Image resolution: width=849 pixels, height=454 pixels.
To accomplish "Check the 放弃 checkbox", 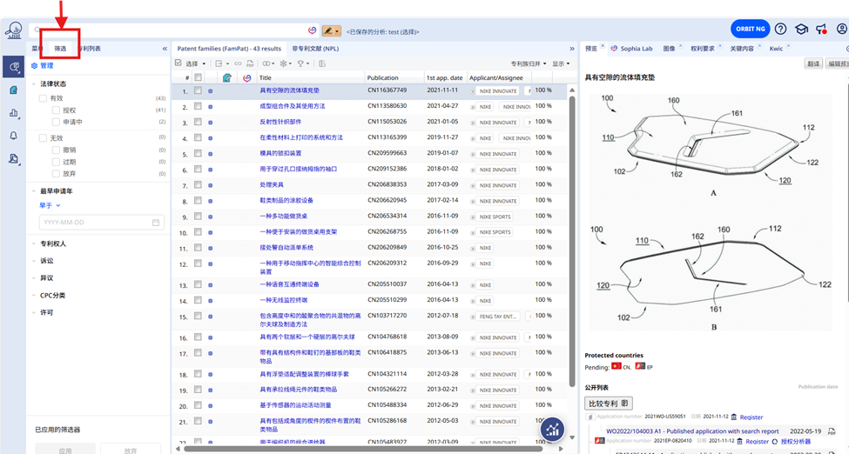I will [56, 174].
